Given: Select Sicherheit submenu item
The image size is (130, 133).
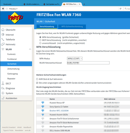Looking at the screenshot, I should tap(16, 64).
